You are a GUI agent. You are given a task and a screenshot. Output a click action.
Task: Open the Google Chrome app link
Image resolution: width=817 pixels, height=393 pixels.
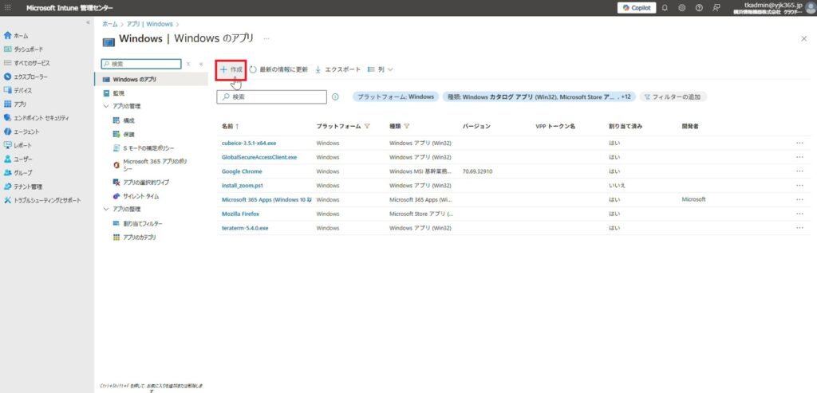pyautogui.click(x=242, y=171)
